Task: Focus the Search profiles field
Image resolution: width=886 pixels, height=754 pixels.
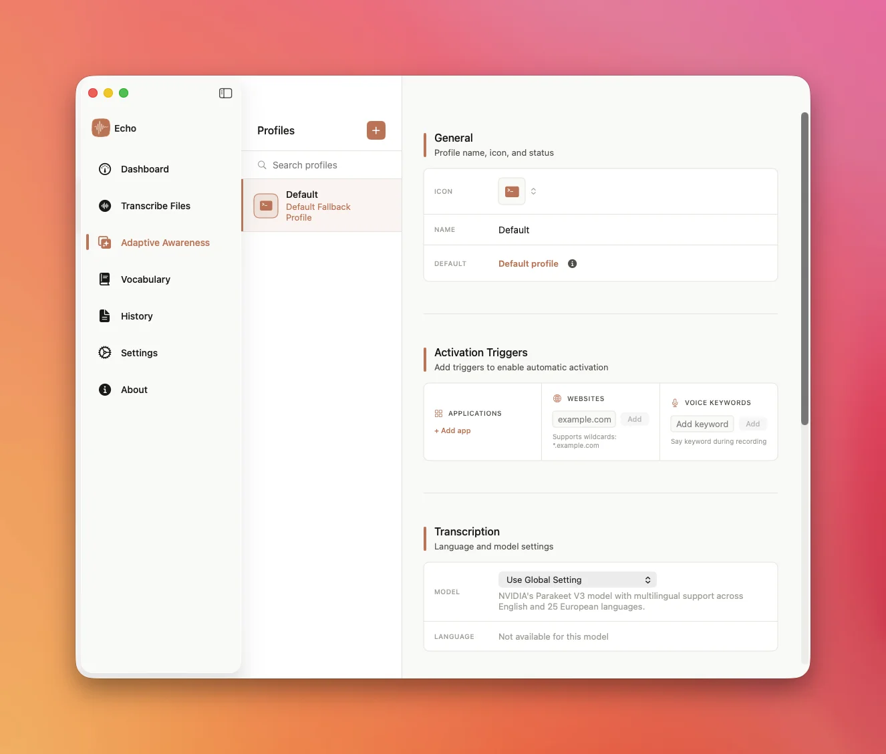Action: [x=321, y=165]
